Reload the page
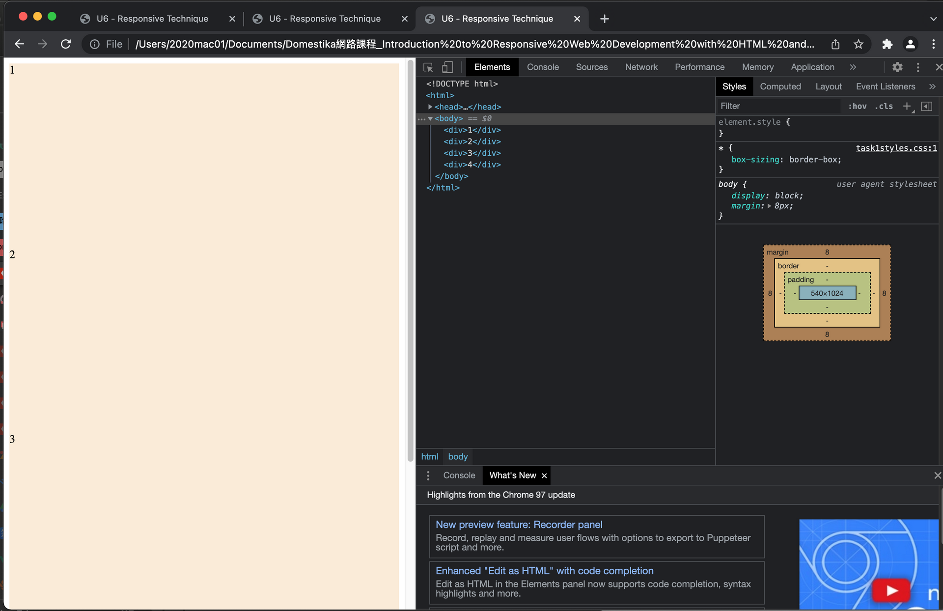Screen dimensions: 943x611 [x=66, y=44]
